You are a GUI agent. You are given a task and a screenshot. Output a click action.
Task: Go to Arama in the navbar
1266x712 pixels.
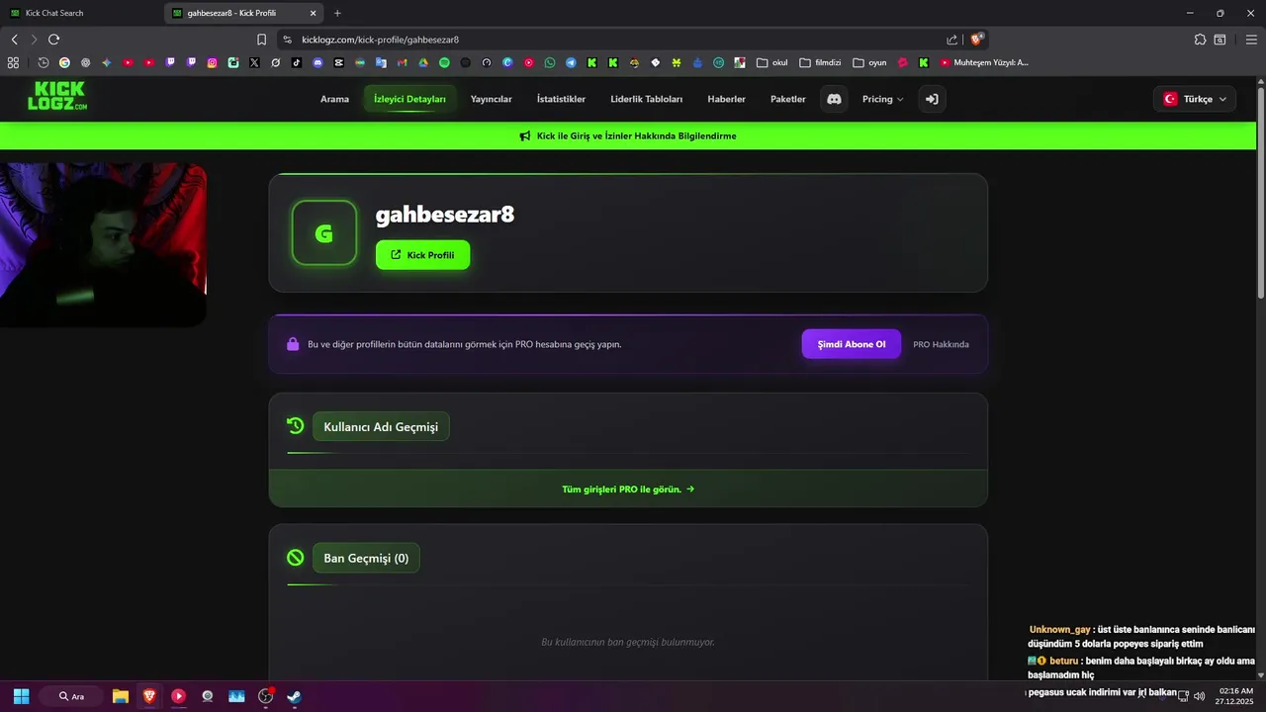coord(334,99)
